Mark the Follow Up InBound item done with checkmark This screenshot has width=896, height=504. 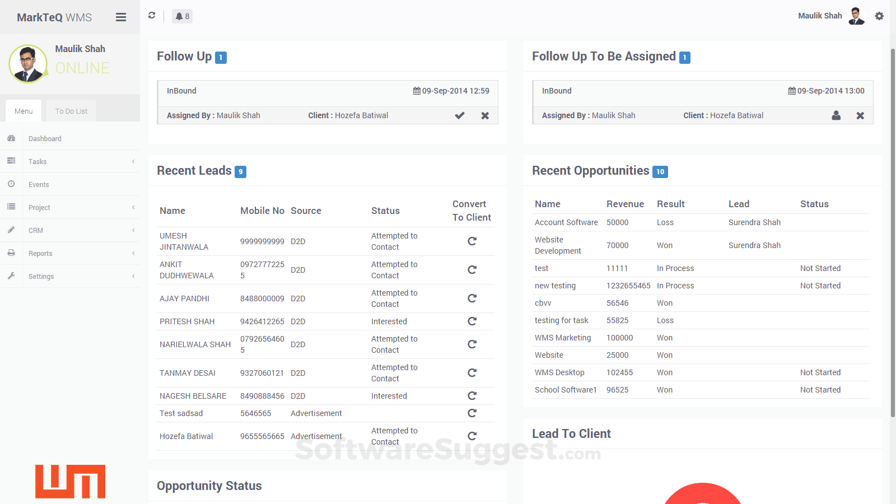[460, 115]
